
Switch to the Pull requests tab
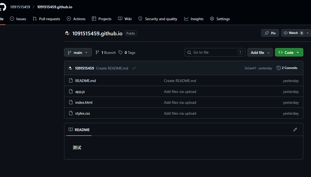click(x=46, y=19)
